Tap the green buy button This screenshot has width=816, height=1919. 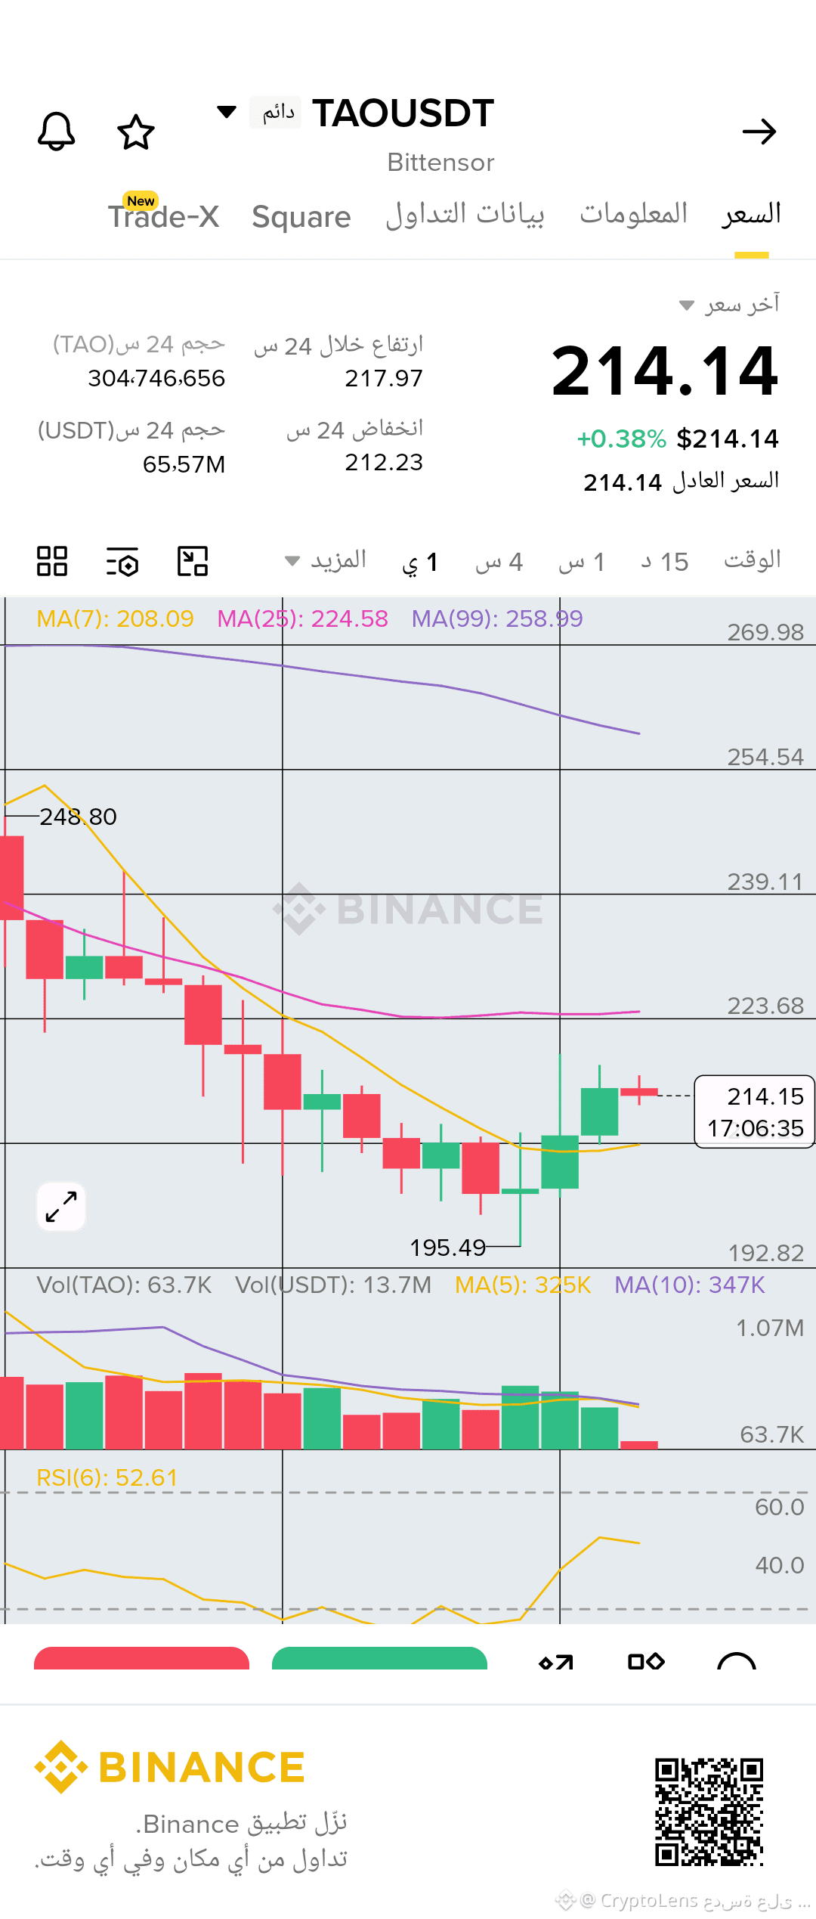point(379,1658)
